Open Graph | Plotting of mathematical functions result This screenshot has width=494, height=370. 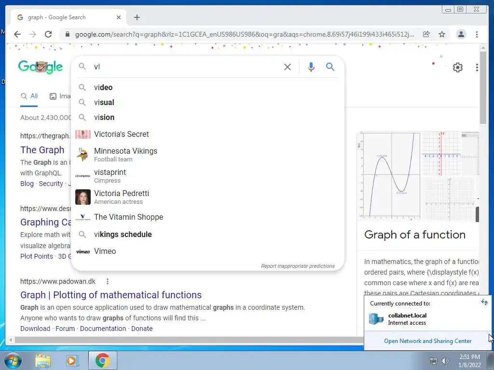(x=111, y=295)
